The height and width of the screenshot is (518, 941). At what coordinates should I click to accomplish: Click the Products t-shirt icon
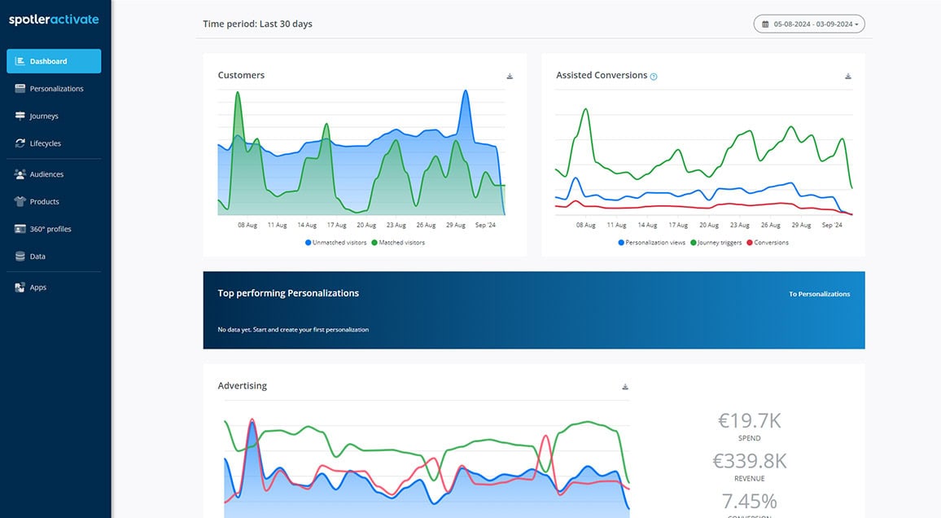[x=20, y=201]
